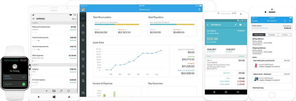Screen dimensions: 296x101
Task: Open the shopping cart icon in tablet sidebar
Action: pyautogui.click(x=83, y=59)
